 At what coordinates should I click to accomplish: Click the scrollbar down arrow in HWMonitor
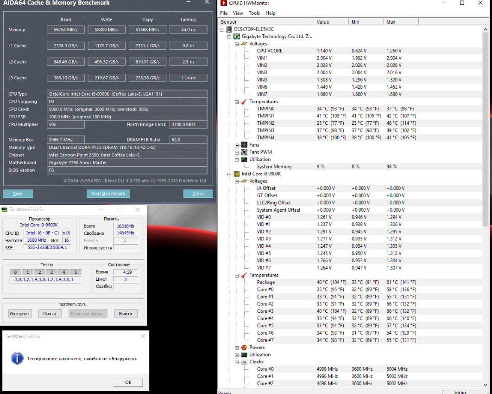coord(485,385)
